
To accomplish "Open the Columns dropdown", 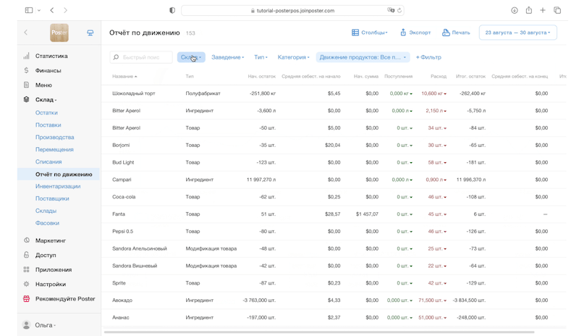I will (369, 33).
